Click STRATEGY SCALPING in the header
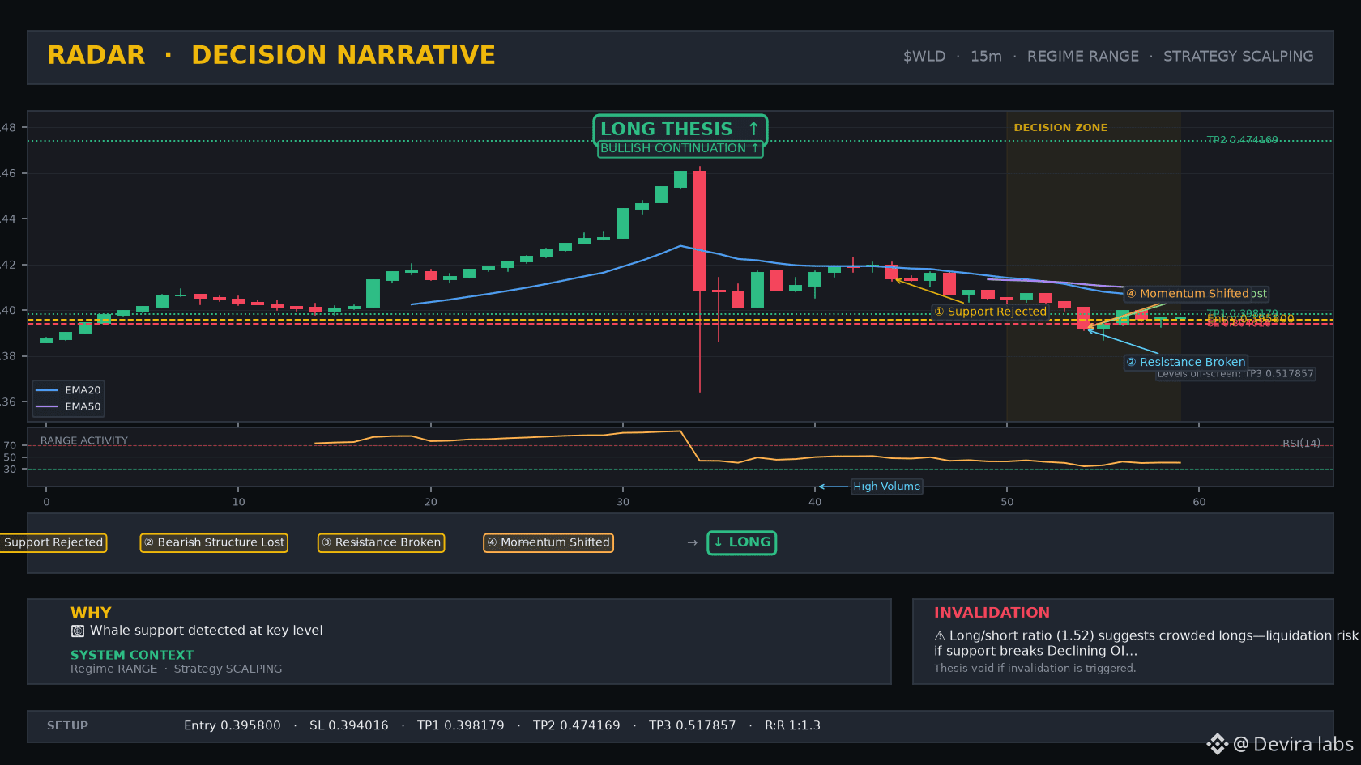1361x765 pixels. tap(1239, 57)
